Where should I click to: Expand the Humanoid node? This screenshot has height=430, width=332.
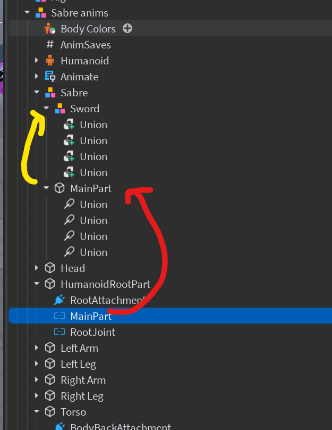(x=37, y=60)
